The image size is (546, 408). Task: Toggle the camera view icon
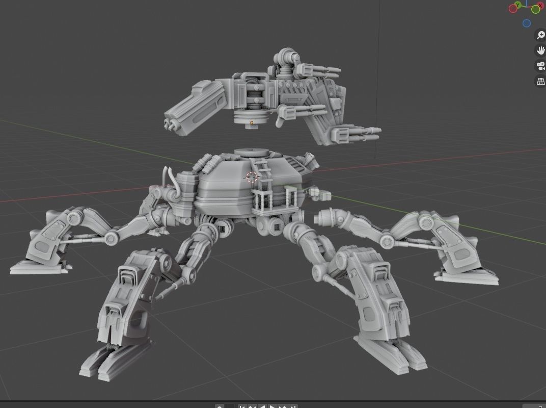coord(541,66)
